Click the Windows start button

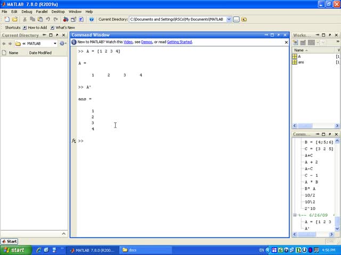pyautogui.click(x=15, y=250)
